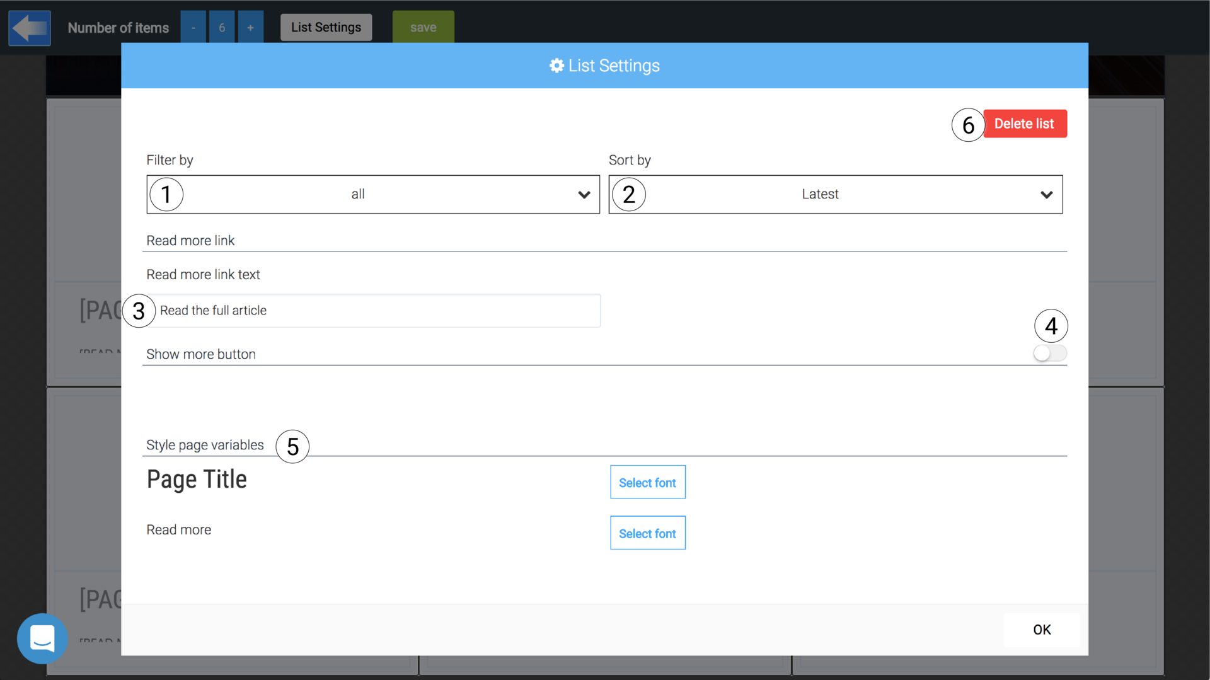This screenshot has width=1210, height=680.
Task: Click the gear icon in the List Settings header
Action: coord(556,66)
